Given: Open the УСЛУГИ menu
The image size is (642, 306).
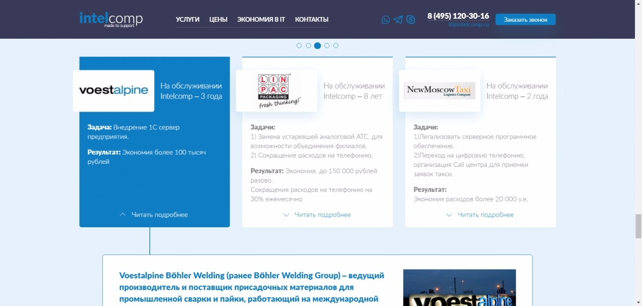Looking at the screenshot, I should coord(188,19).
